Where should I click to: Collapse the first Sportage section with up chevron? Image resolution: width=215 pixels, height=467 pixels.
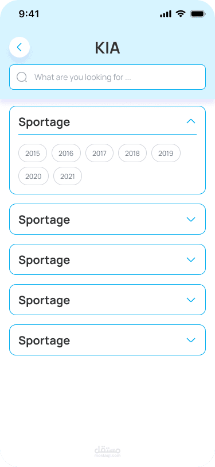click(x=191, y=121)
